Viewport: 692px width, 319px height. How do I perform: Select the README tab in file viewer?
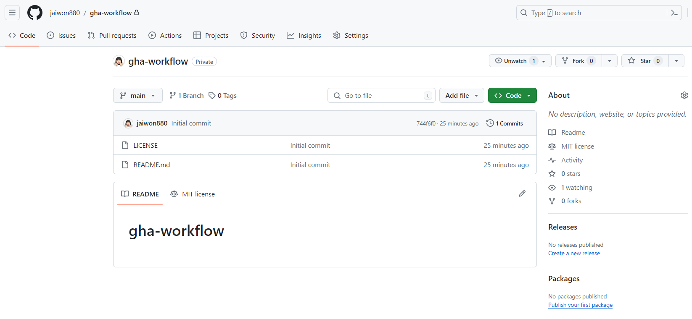coord(140,194)
